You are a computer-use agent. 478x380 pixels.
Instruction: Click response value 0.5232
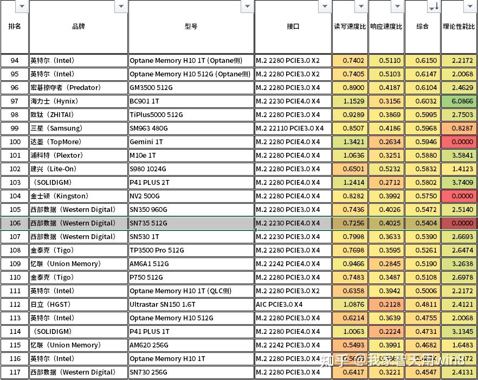pos(386,169)
